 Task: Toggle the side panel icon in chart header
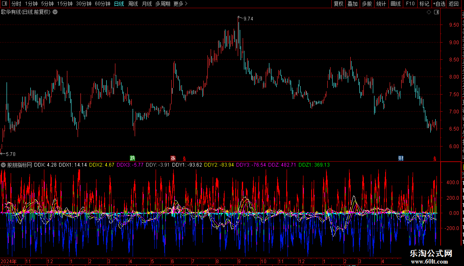coord(436,12)
